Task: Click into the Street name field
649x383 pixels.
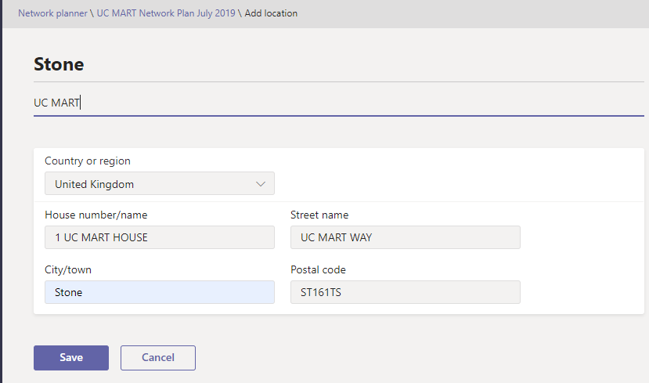Action: click(x=405, y=237)
